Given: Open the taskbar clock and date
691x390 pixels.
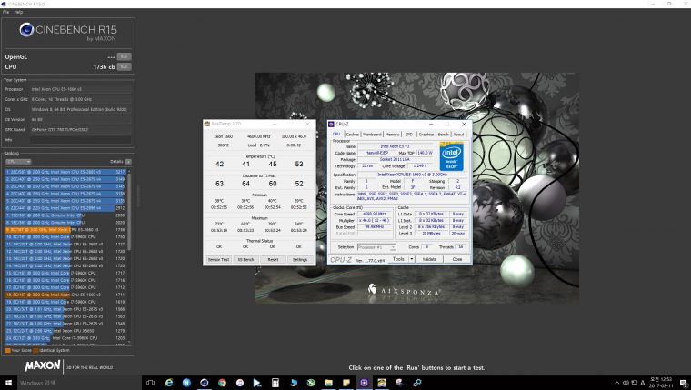Looking at the screenshot, I should [661, 383].
